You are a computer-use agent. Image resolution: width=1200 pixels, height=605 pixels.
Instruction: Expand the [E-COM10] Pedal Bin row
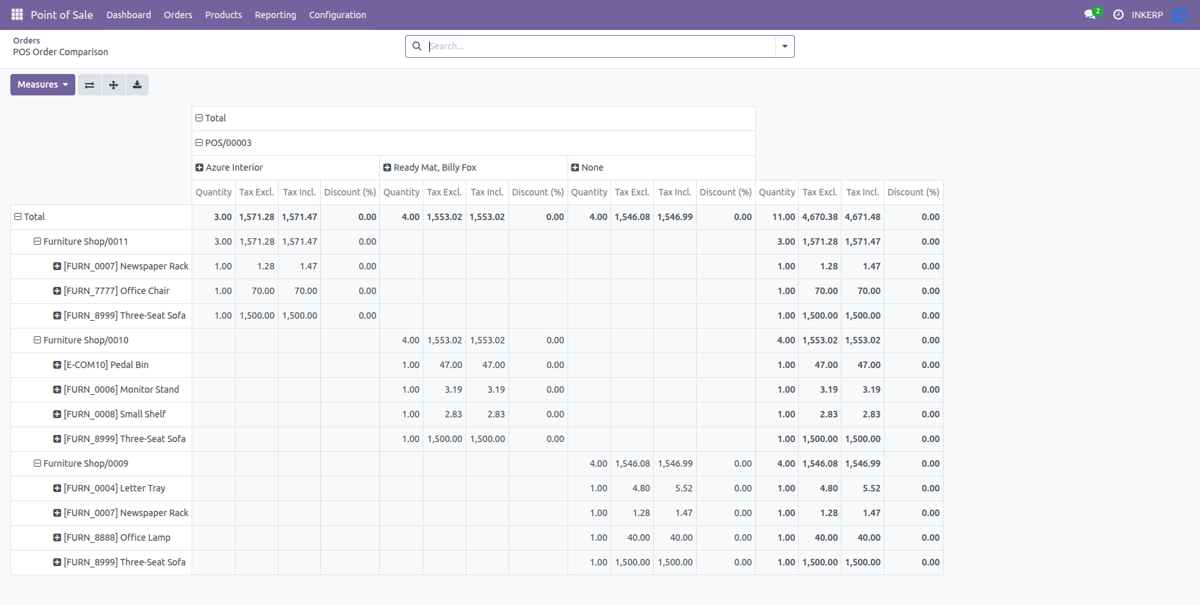click(x=101, y=365)
